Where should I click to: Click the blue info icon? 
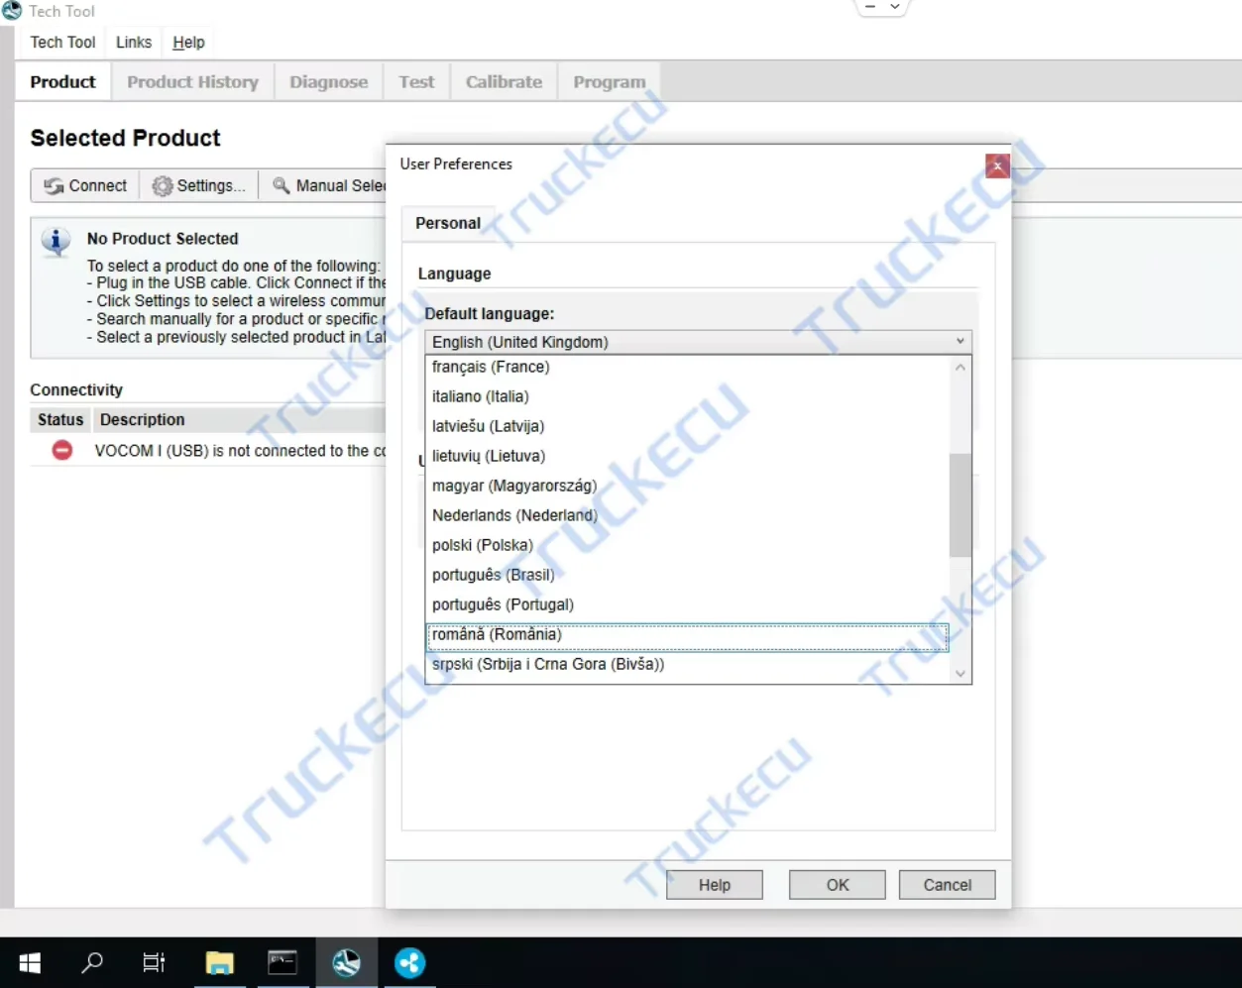point(56,241)
